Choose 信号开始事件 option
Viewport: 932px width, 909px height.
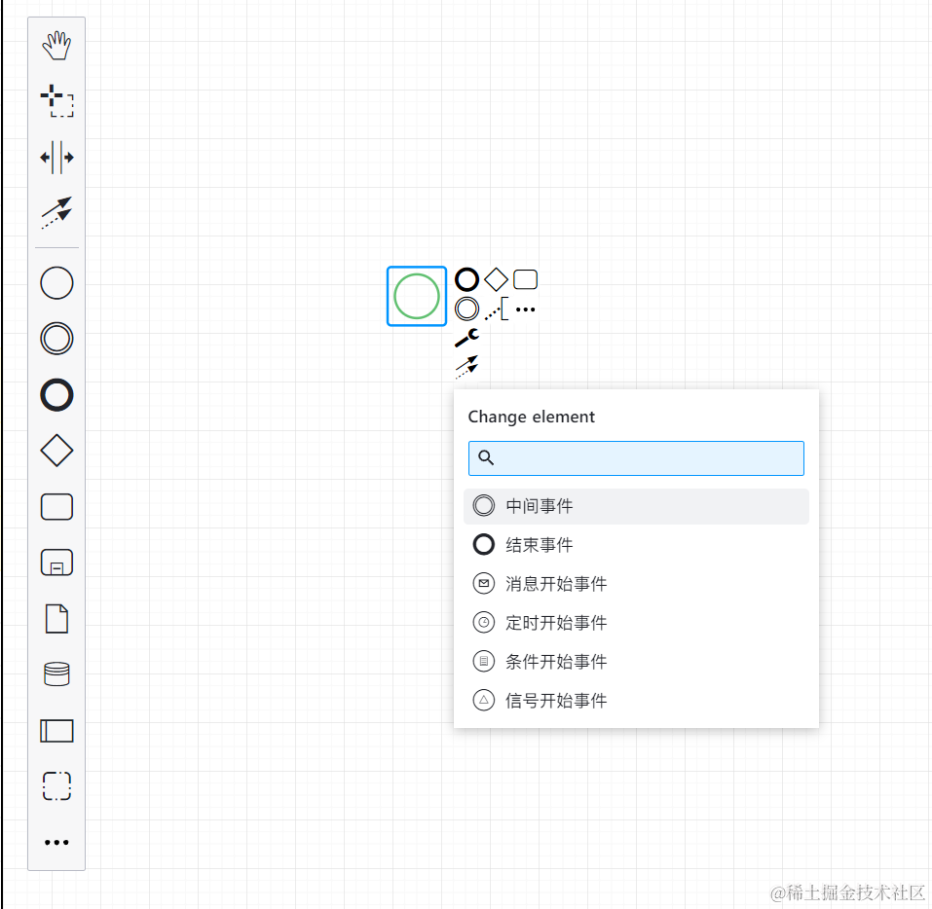tap(636, 701)
